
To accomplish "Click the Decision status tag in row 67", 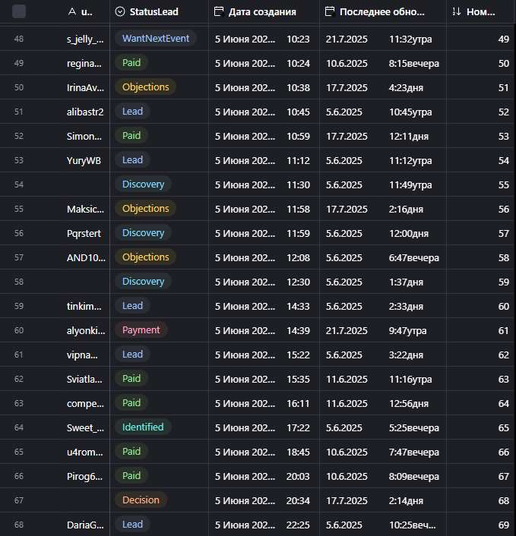I will (x=141, y=500).
